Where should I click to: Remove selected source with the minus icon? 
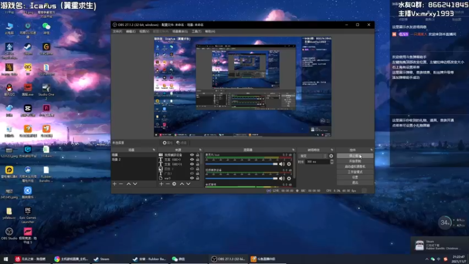(168, 184)
